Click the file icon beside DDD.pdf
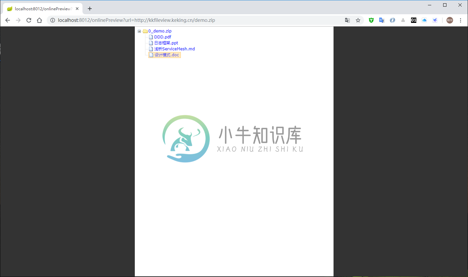 click(x=151, y=37)
